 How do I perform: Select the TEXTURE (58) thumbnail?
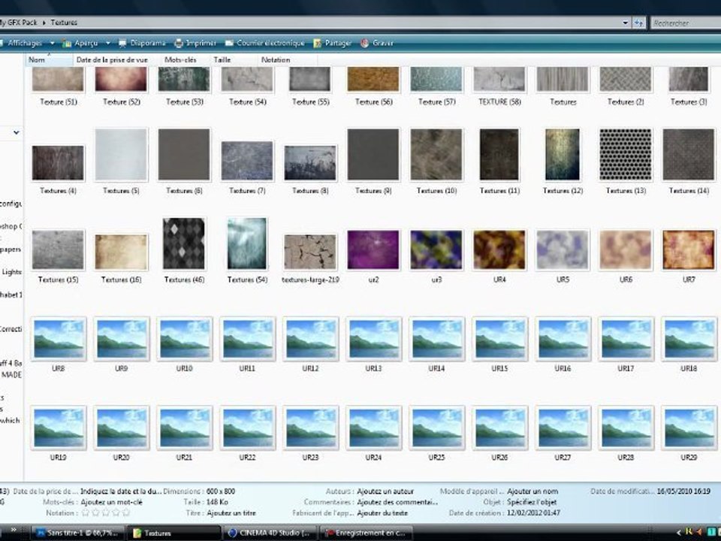coord(499,79)
